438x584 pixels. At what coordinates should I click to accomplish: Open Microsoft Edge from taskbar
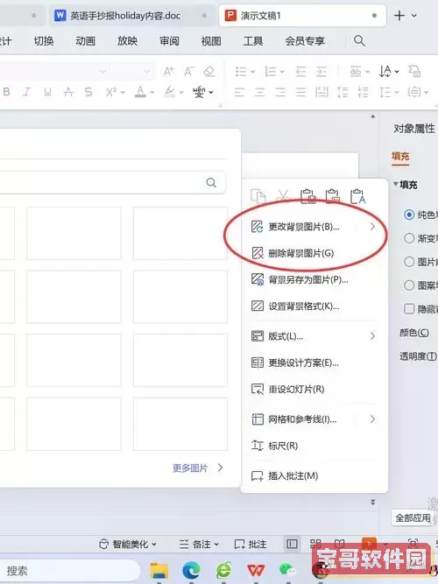click(x=191, y=571)
